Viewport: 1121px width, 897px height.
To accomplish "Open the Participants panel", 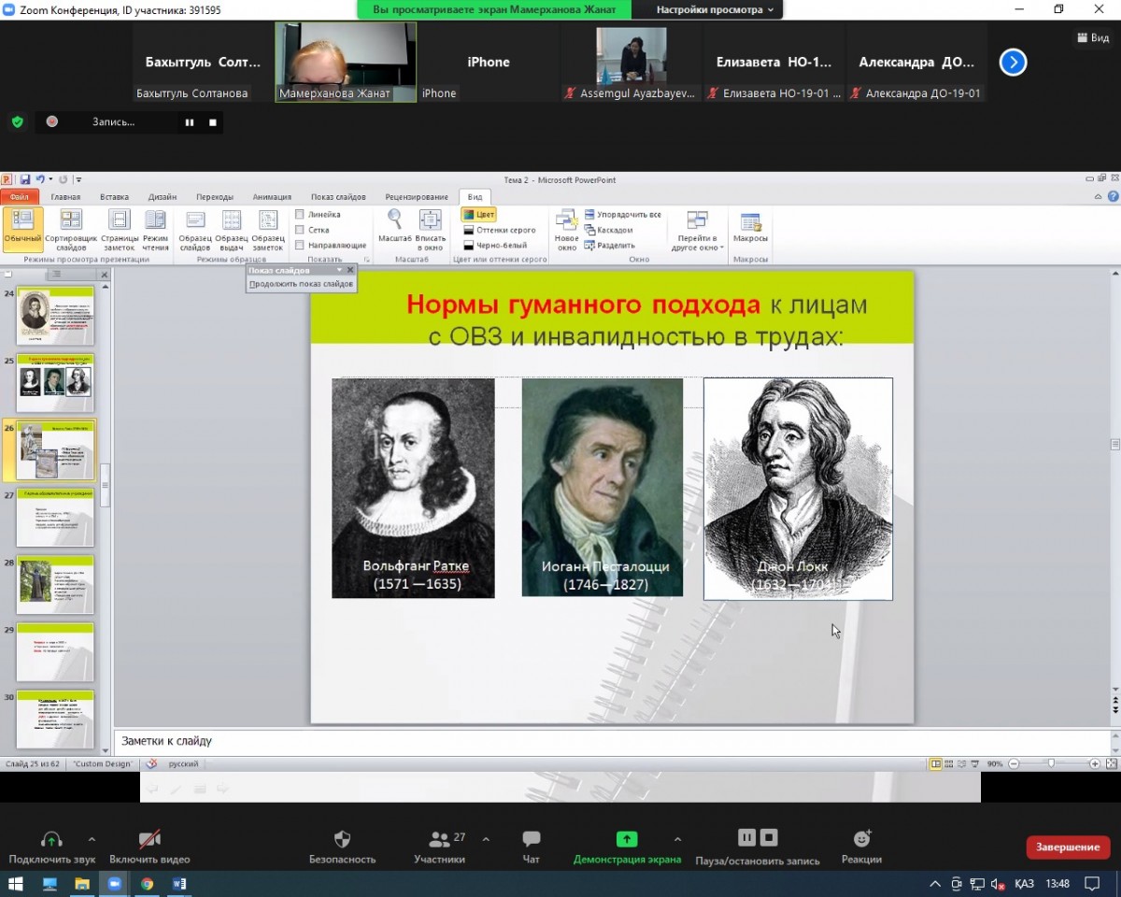I will tap(439, 839).
